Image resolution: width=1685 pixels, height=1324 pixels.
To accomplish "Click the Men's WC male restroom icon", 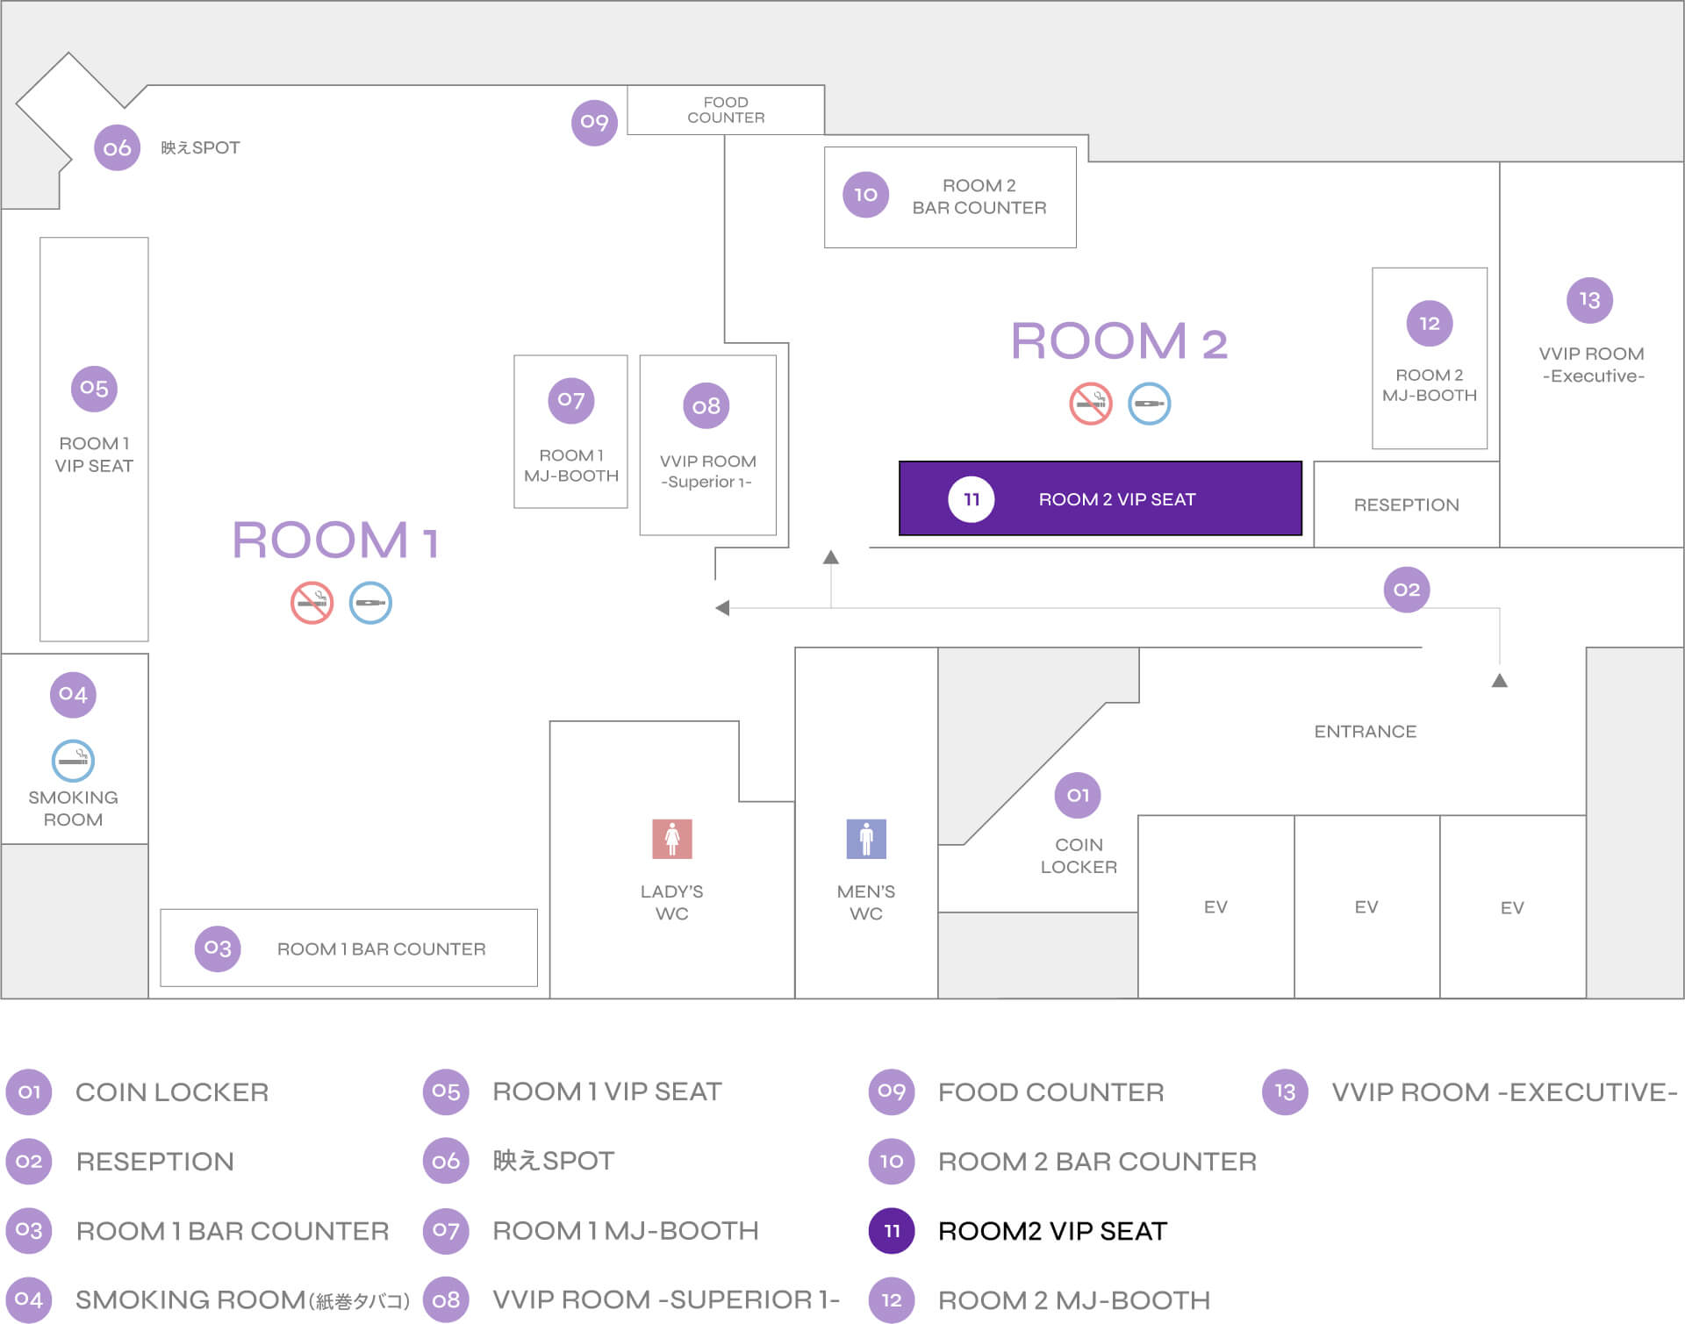I will coord(865,839).
